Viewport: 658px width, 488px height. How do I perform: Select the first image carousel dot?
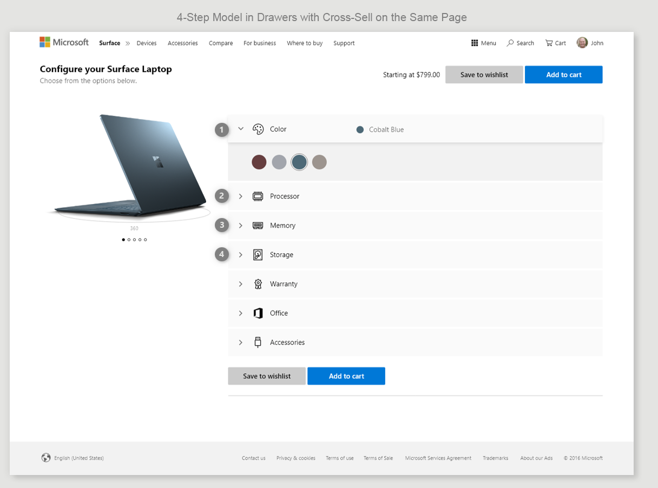click(123, 240)
